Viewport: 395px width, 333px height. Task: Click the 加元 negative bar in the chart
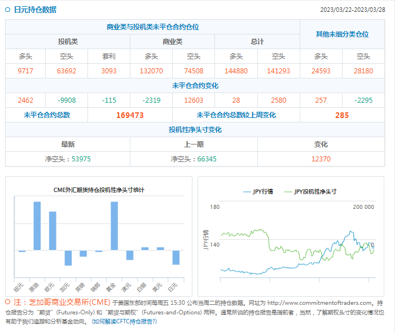pos(68,258)
